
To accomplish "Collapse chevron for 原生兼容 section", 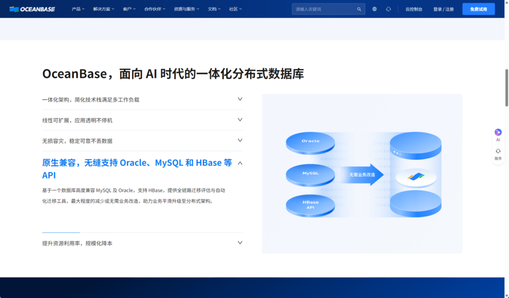I will coord(240,163).
